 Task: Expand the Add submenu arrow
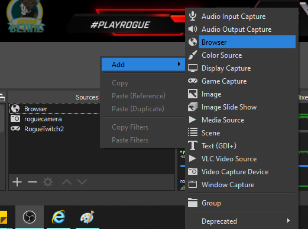179,64
